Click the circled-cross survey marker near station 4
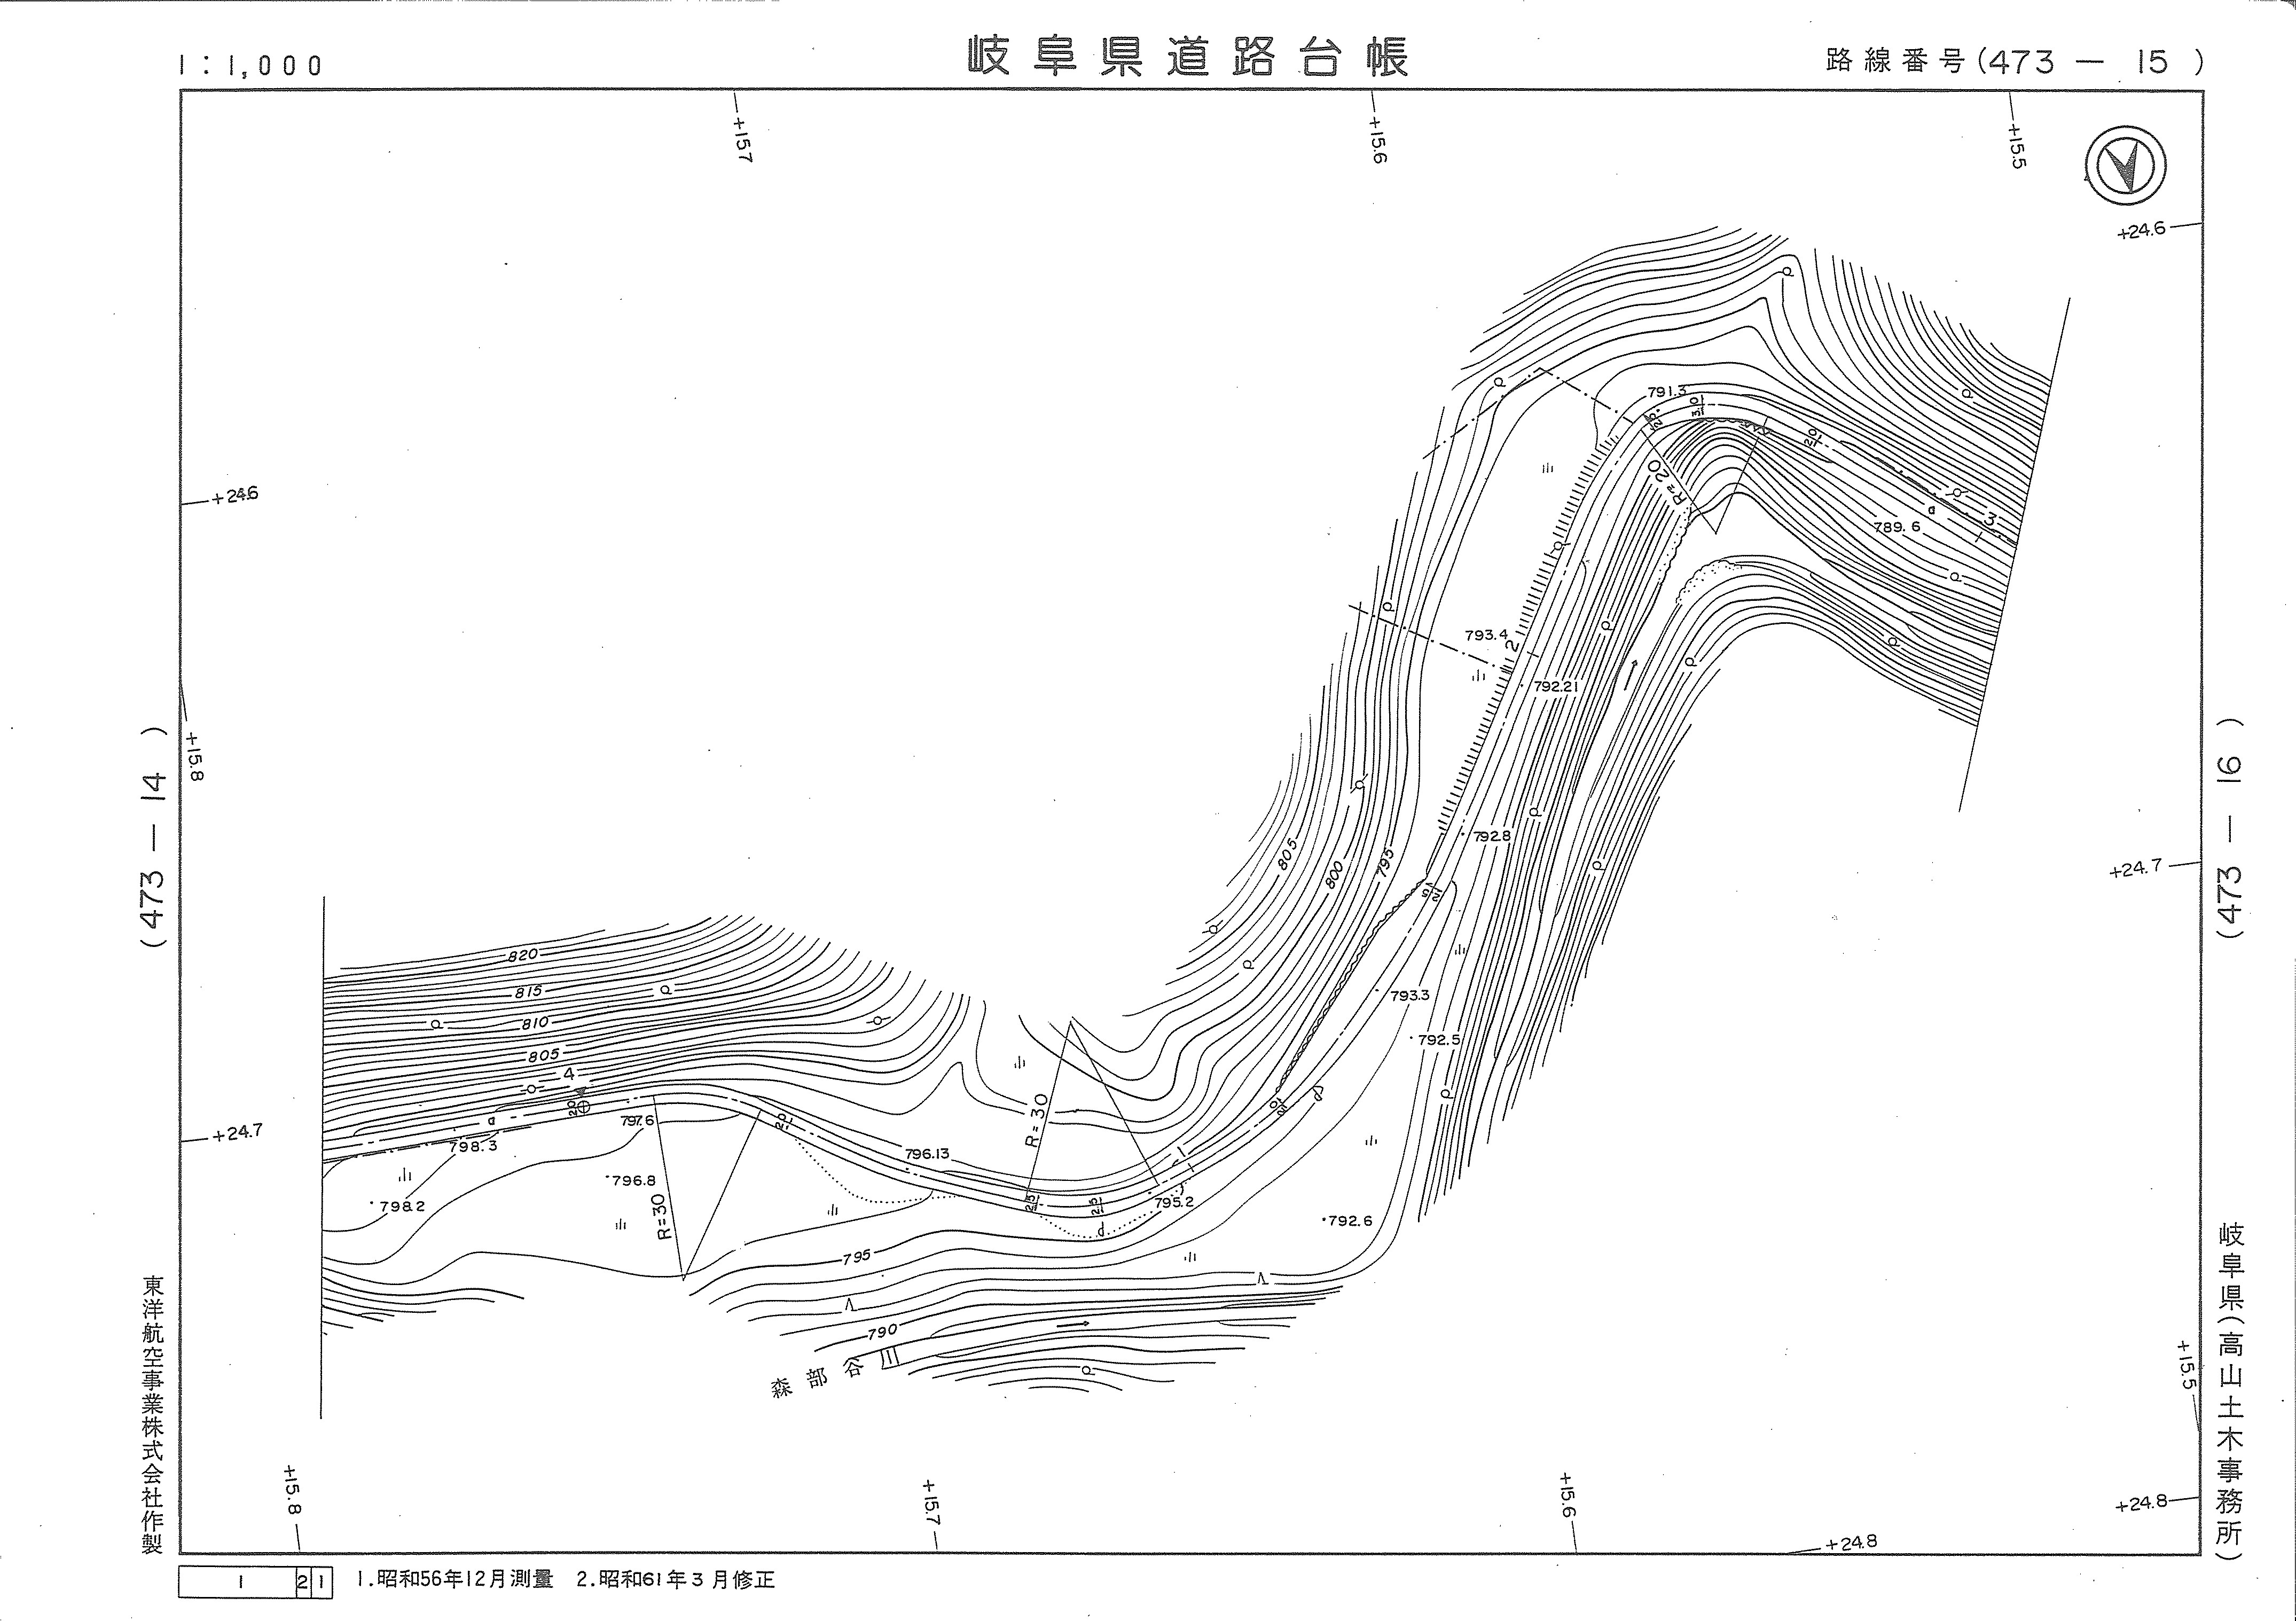The image size is (2296, 1621). pos(584,1107)
